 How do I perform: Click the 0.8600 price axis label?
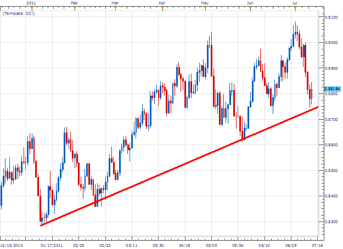[x=331, y=145]
